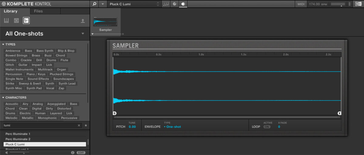Toggle the Loop ACTIVE ON switch

coord(267,127)
